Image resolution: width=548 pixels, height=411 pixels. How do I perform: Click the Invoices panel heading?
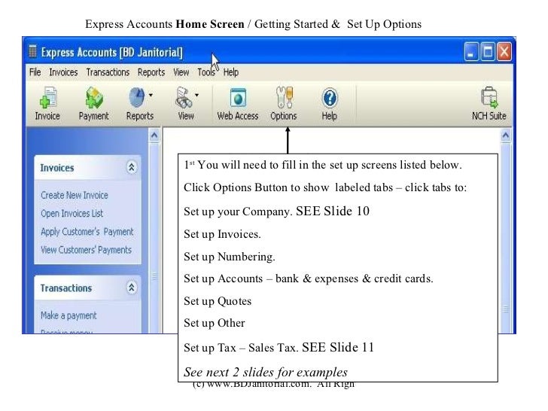(x=57, y=168)
